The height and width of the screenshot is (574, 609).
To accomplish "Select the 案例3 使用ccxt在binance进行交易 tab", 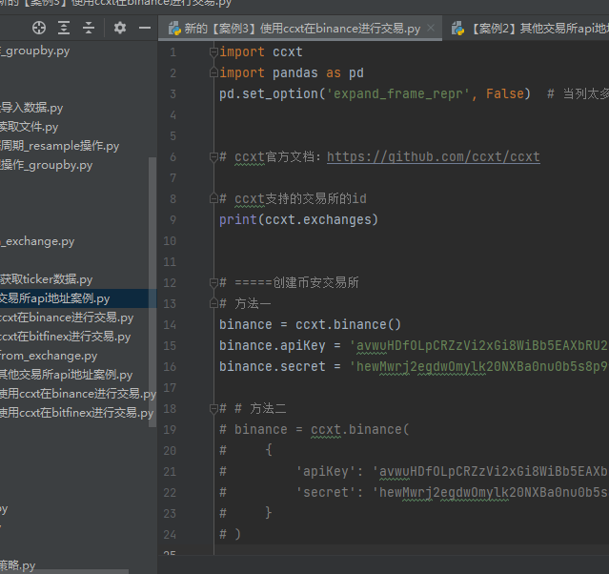I will tap(301, 29).
